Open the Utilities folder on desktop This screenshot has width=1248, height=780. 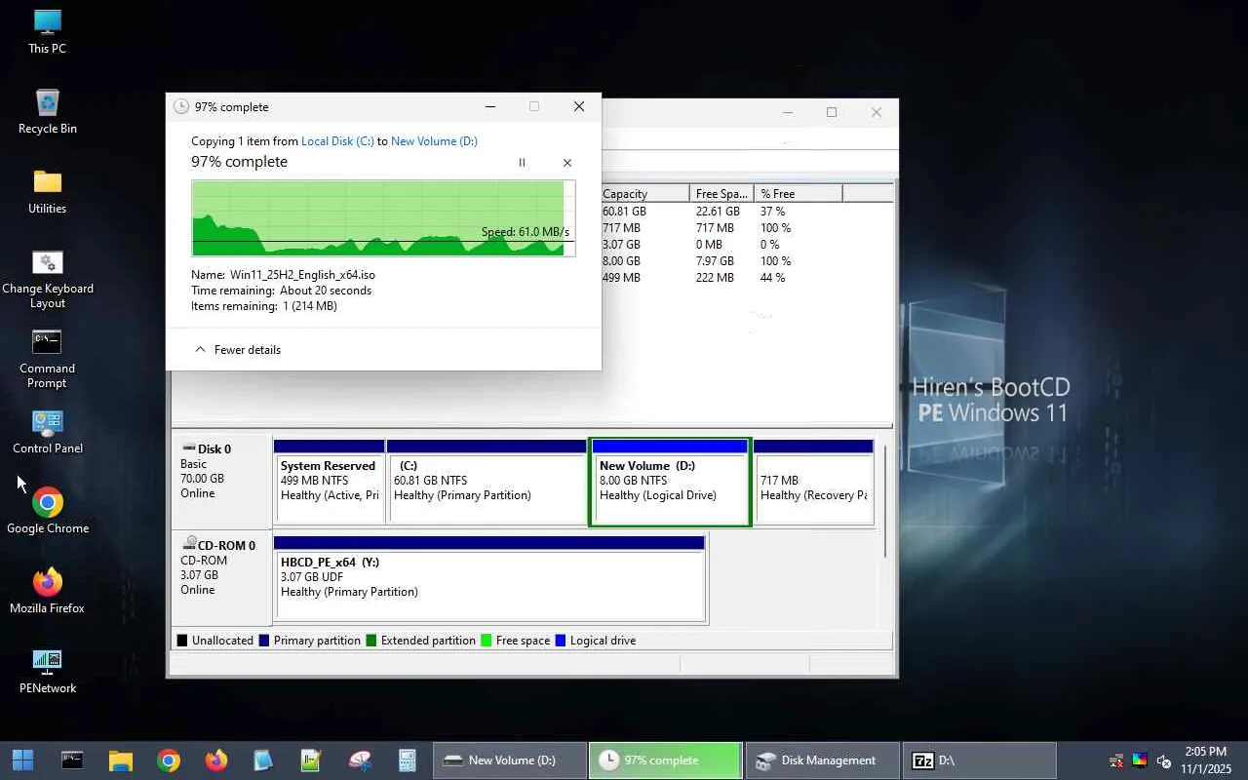(x=47, y=191)
